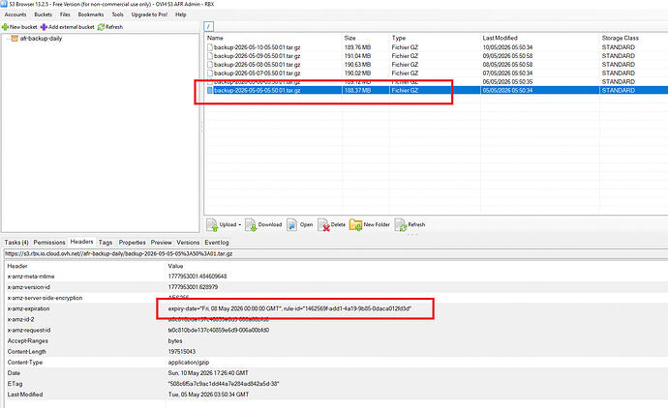Image resolution: width=668 pixels, height=408 pixels.
Task: Click the Upload toolbar icon
Action: point(212,224)
